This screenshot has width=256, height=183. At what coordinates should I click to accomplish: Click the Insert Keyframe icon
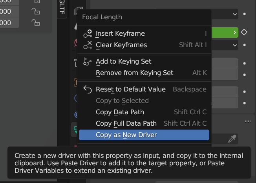click(88, 34)
